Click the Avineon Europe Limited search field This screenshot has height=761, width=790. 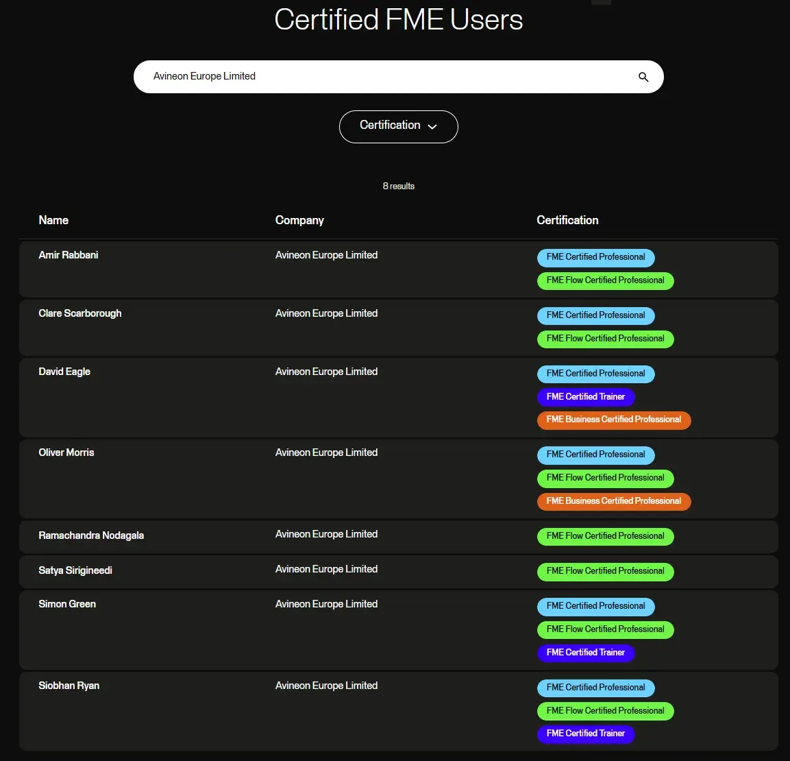384,77
